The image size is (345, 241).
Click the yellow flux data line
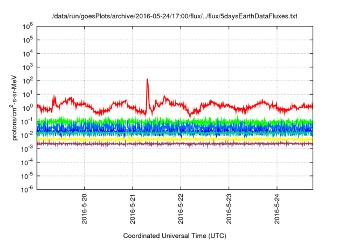click(x=175, y=139)
